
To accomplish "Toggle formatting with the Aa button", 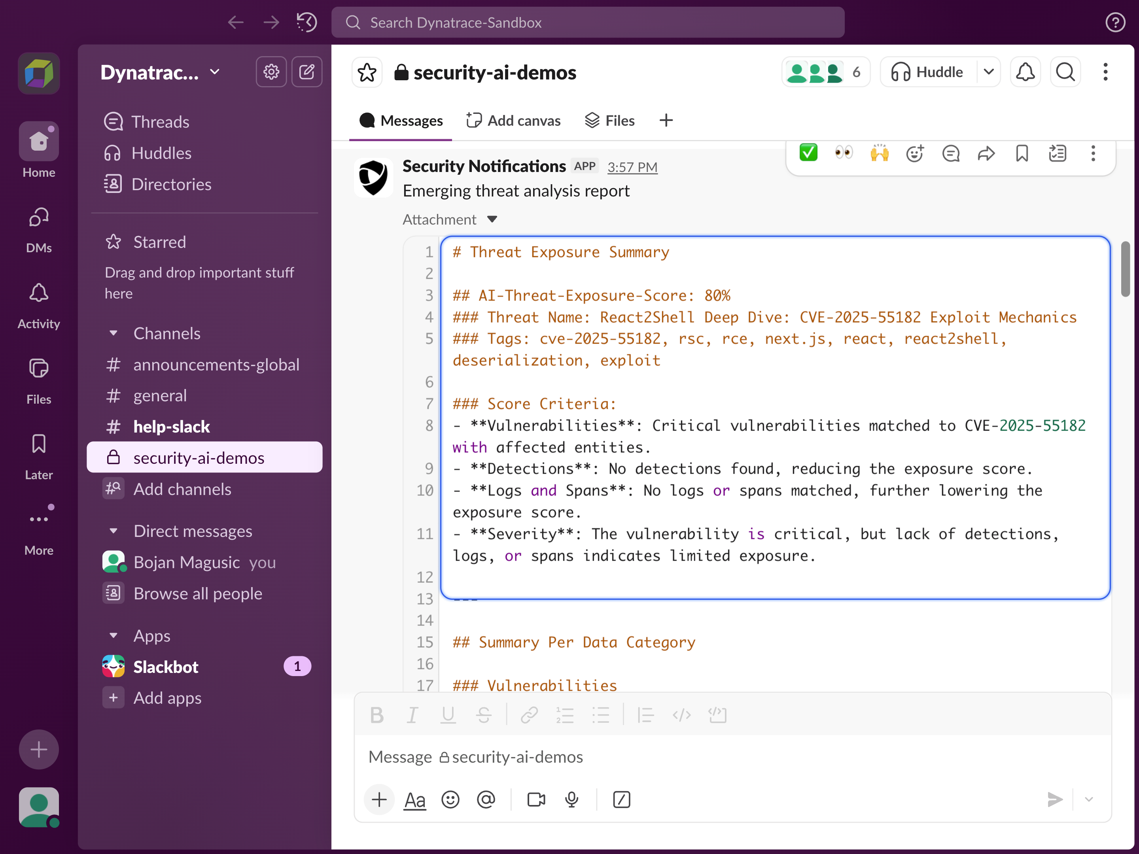I will [414, 799].
